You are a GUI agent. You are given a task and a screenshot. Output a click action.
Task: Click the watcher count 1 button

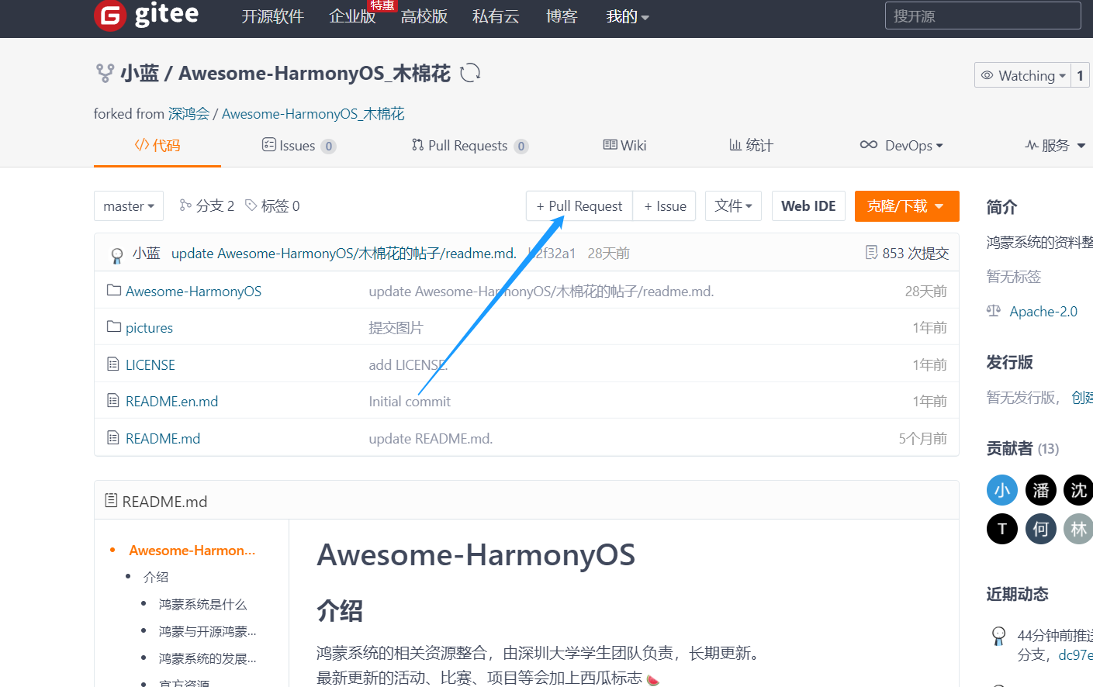click(x=1080, y=75)
